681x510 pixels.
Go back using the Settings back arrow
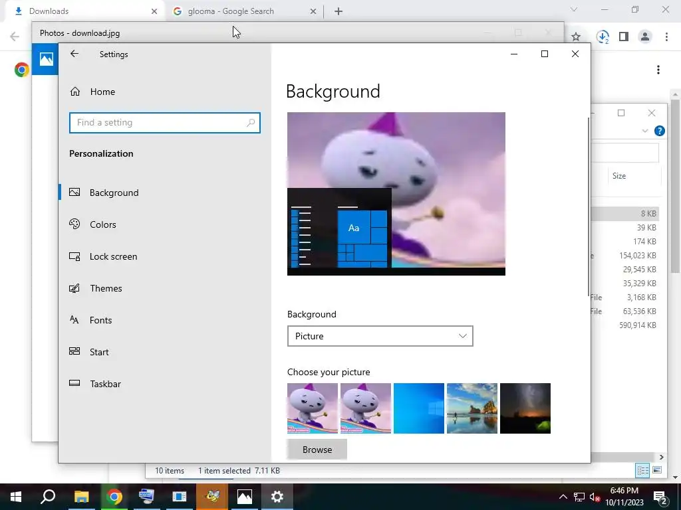74,54
